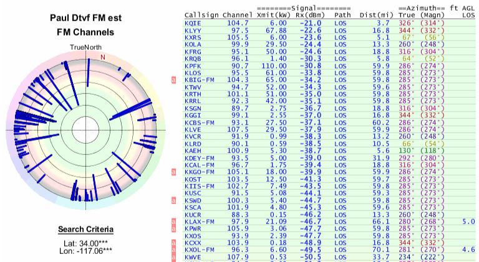Screen dimensions: 479x262
Task: Click the Search Criteria heading
Action: [84, 228]
